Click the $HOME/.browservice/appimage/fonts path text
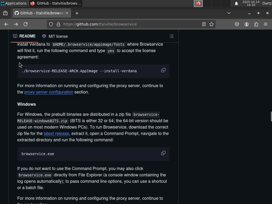Screen dimensions: 272x204 pos(88,44)
